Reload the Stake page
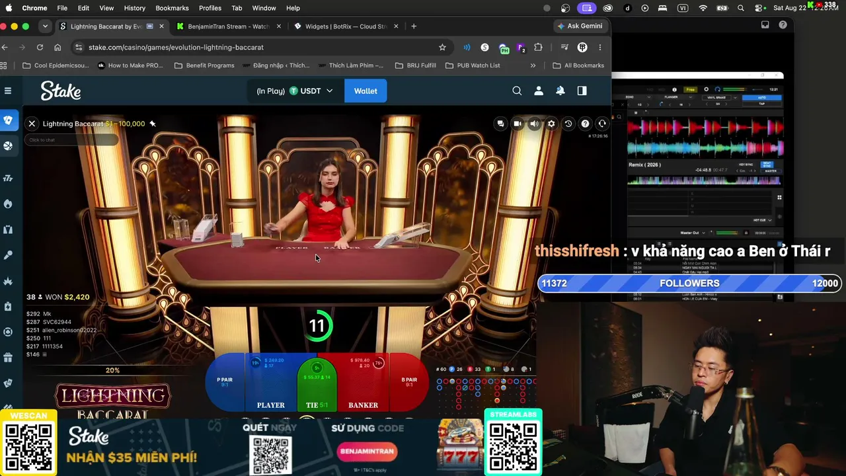This screenshot has width=846, height=476. pyautogui.click(x=40, y=48)
